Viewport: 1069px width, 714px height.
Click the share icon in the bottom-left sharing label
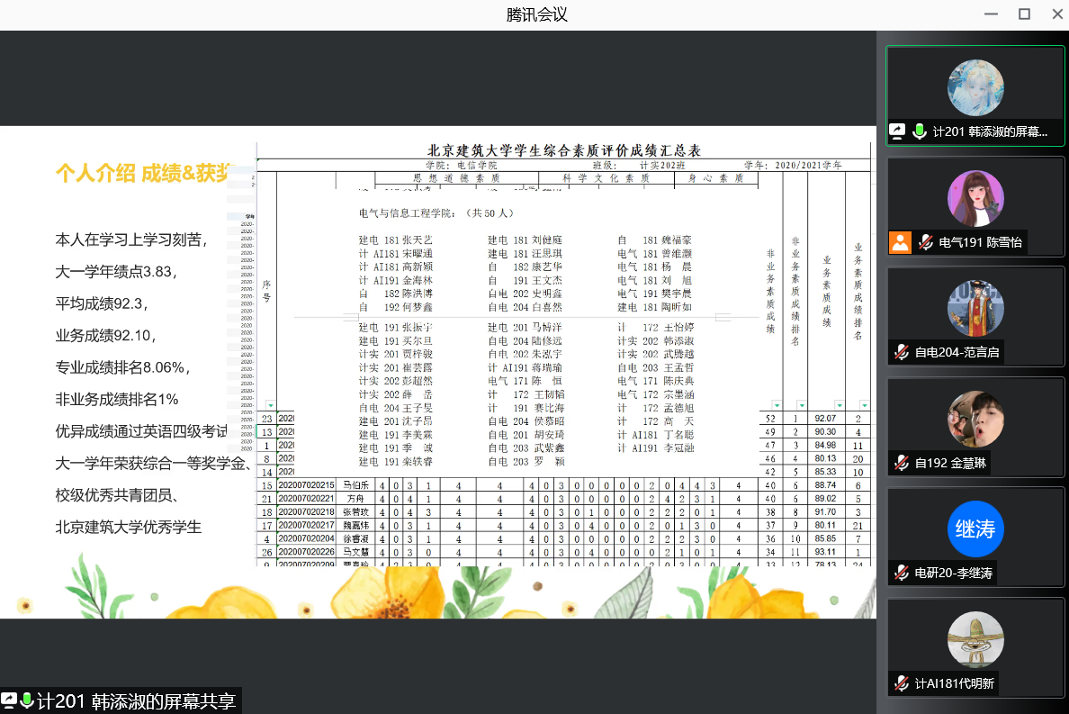pyautogui.click(x=9, y=700)
